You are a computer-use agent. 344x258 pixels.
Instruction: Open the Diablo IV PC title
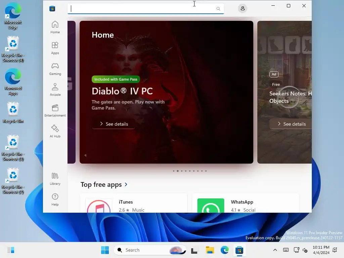coord(122,91)
